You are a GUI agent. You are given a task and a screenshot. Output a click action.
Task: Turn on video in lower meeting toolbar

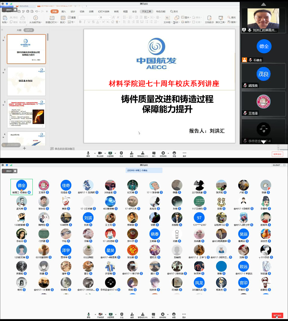coord(100,314)
